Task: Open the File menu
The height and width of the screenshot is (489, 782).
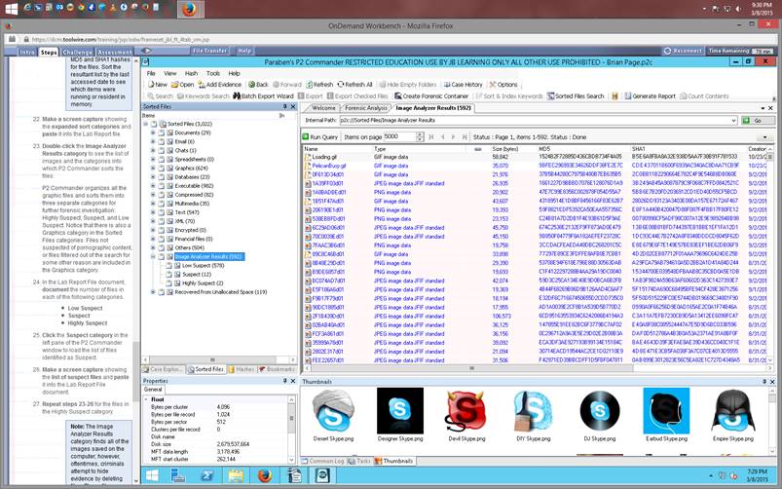Action: pos(151,73)
